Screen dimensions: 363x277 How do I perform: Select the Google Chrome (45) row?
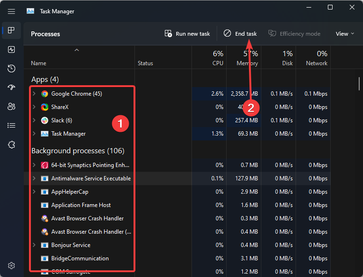pos(177,94)
